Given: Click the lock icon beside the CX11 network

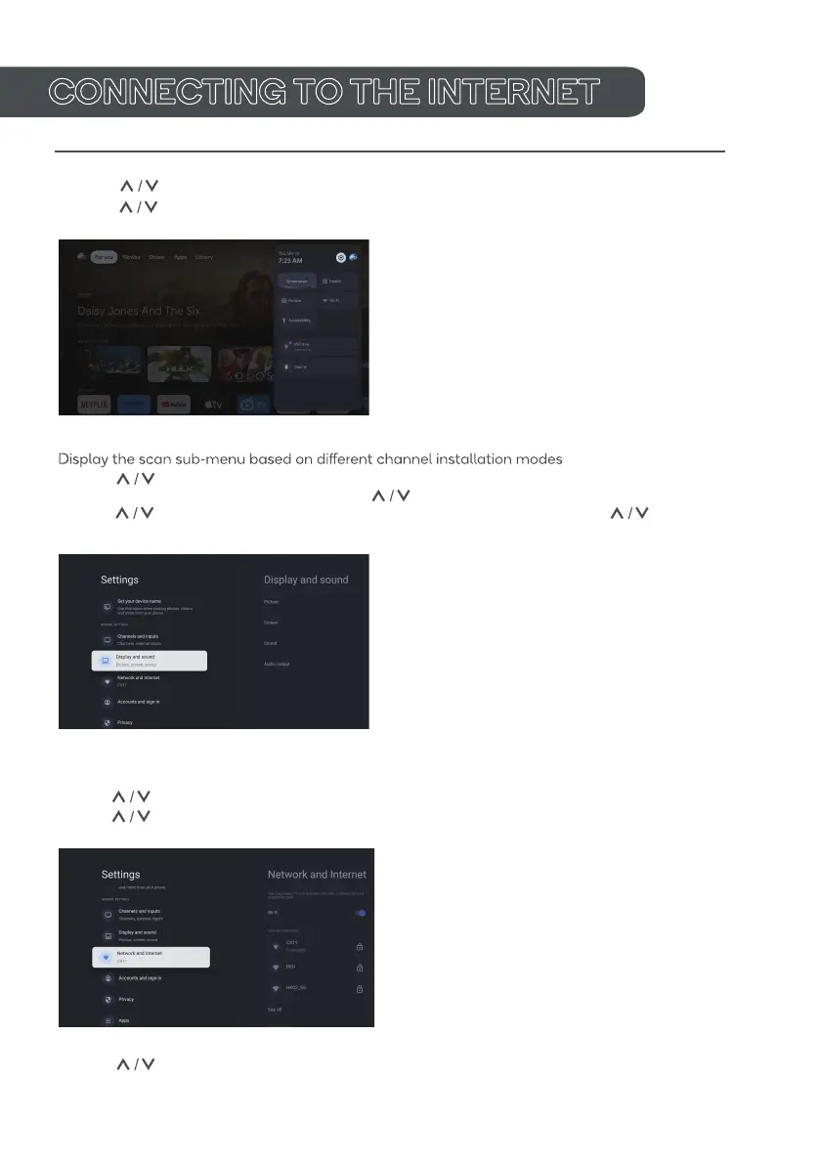Looking at the screenshot, I should pyautogui.click(x=359, y=946).
